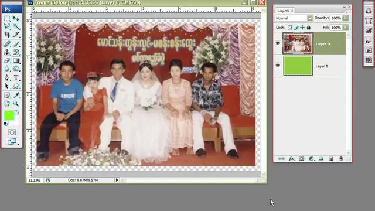Close the Layers tab with its x
Image resolution: width=375 pixels, height=211 pixels.
point(292,11)
